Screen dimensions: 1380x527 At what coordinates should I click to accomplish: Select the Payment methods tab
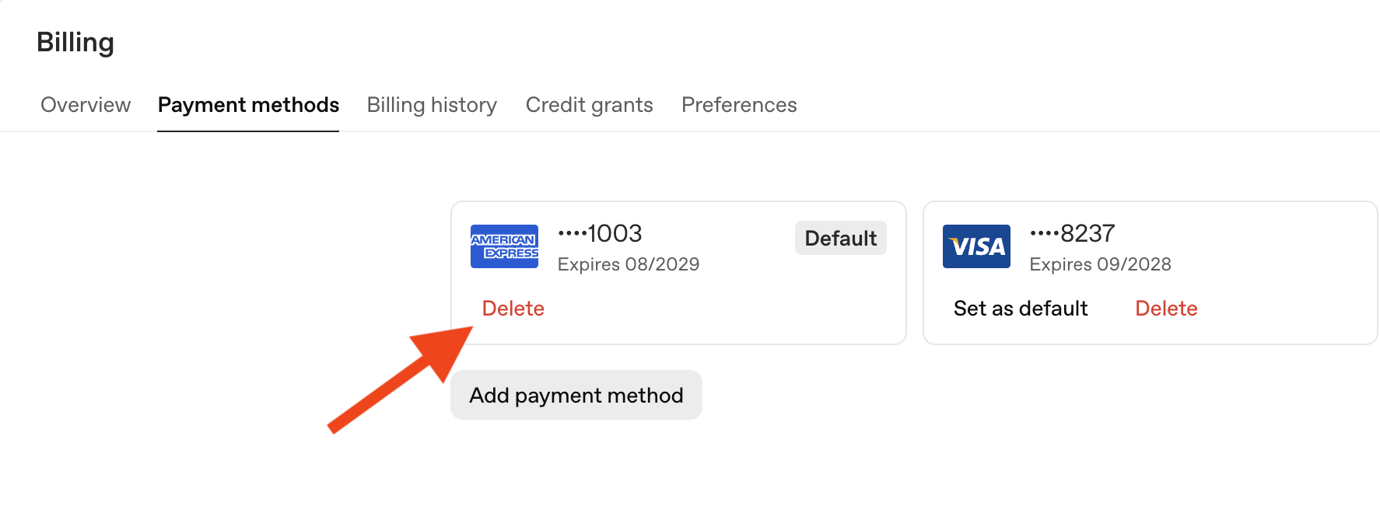248,105
